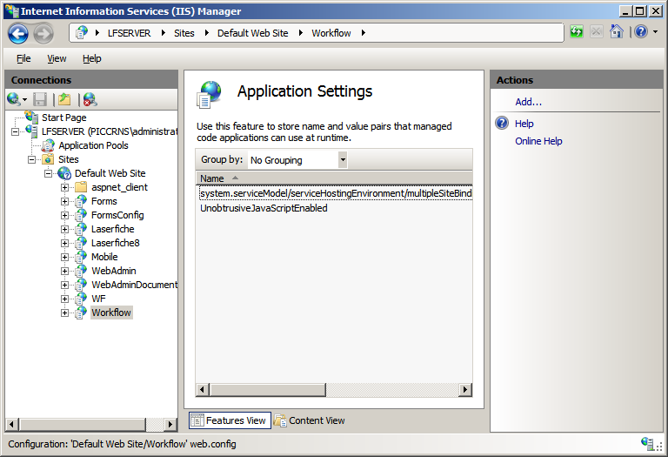The image size is (668, 457).
Task: Select Application Pools in the tree
Action: pos(93,145)
